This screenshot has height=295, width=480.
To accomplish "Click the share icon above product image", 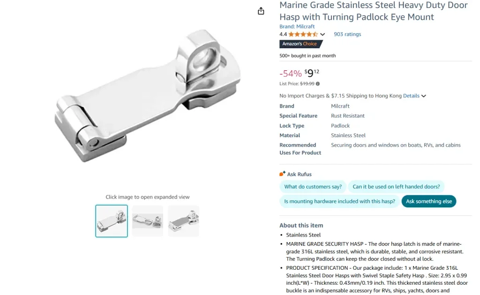I will pyautogui.click(x=261, y=11).
